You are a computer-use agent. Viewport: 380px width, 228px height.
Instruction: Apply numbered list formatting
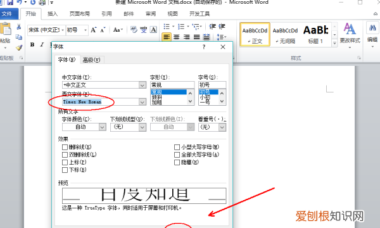tap(181, 27)
